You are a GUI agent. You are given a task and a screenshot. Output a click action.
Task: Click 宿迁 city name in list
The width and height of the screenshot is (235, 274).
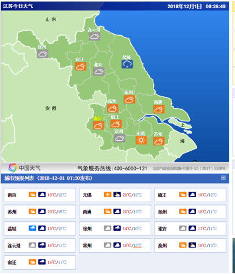point(12,262)
